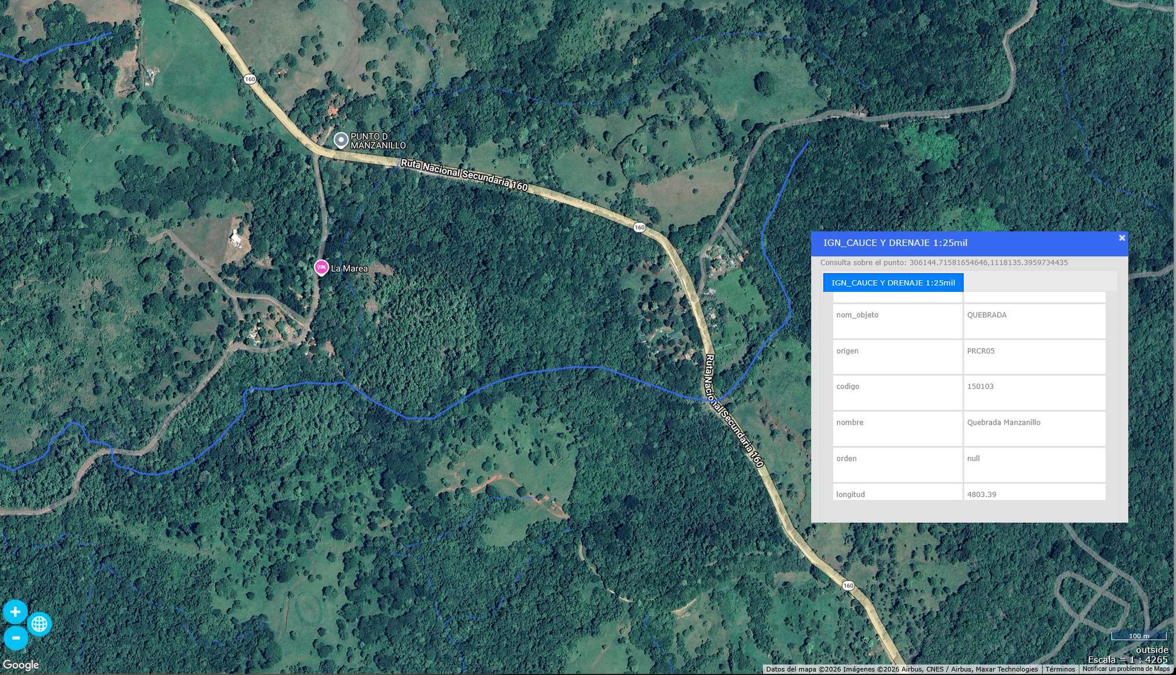Viewport: 1176px width, 675px height.
Task: Zoom in with the plus button
Action: (x=15, y=612)
